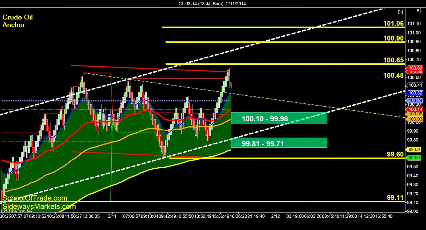Click the green zone labeled 99.81 - 99.71
The height and width of the screenshot is (230, 426).
(279, 143)
